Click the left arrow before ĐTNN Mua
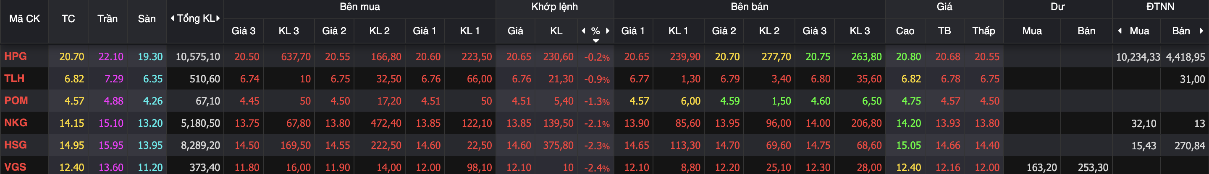The height and width of the screenshot is (174, 1209). tap(1120, 31)
